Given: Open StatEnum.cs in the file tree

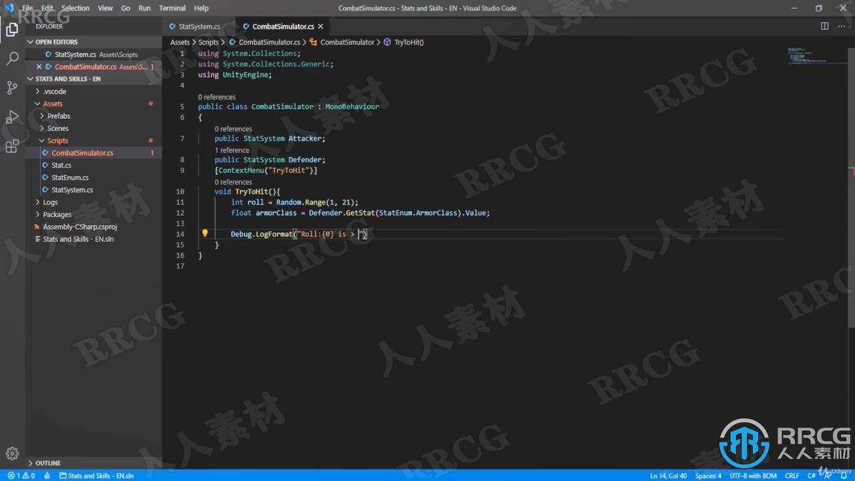Looking at the screenshot, I should coord(94,178).
